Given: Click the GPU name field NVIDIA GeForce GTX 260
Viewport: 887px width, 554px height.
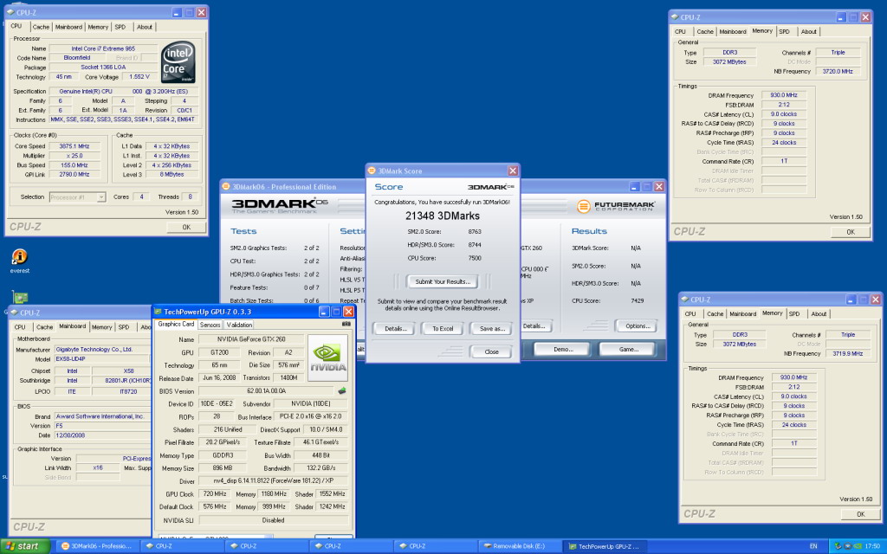Looking at the screenshot, I should (251, 339).
